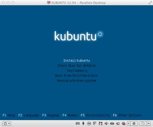
Task: Select Boot from first hard disk
Action: tap(76, 76)
